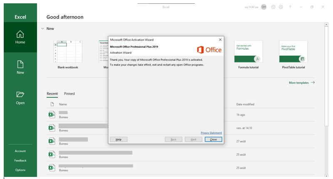
Task: Click the Open folder sidebar icon
Action: (x=20, y=95)
